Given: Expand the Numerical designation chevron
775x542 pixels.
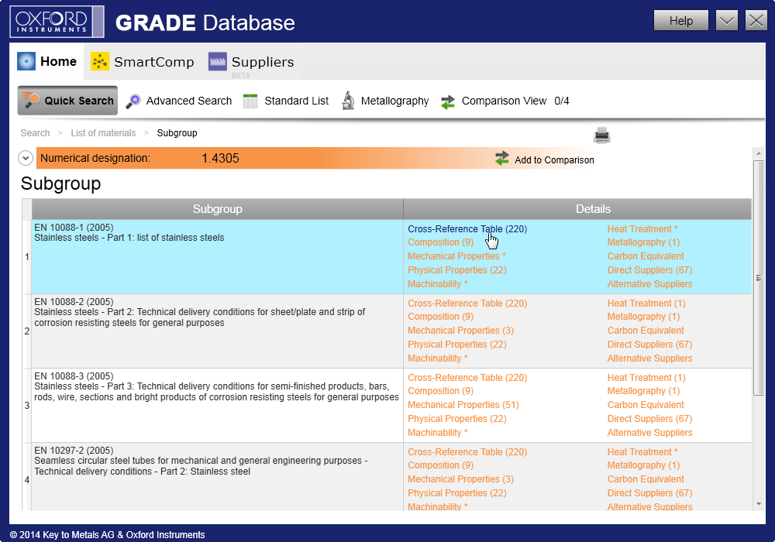Looking at the screenshot, I should (26, 158).
